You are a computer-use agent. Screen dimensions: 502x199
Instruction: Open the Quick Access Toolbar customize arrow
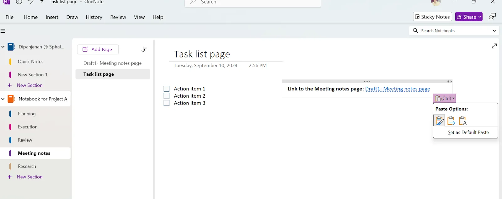click(x=42, y=2)
